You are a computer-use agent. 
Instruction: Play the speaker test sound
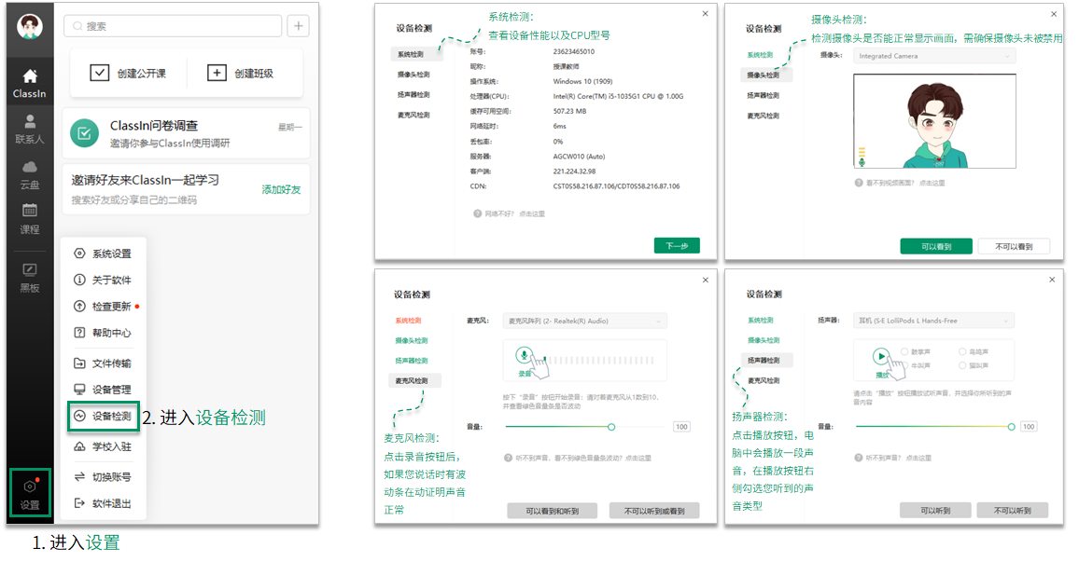[880, 356]
